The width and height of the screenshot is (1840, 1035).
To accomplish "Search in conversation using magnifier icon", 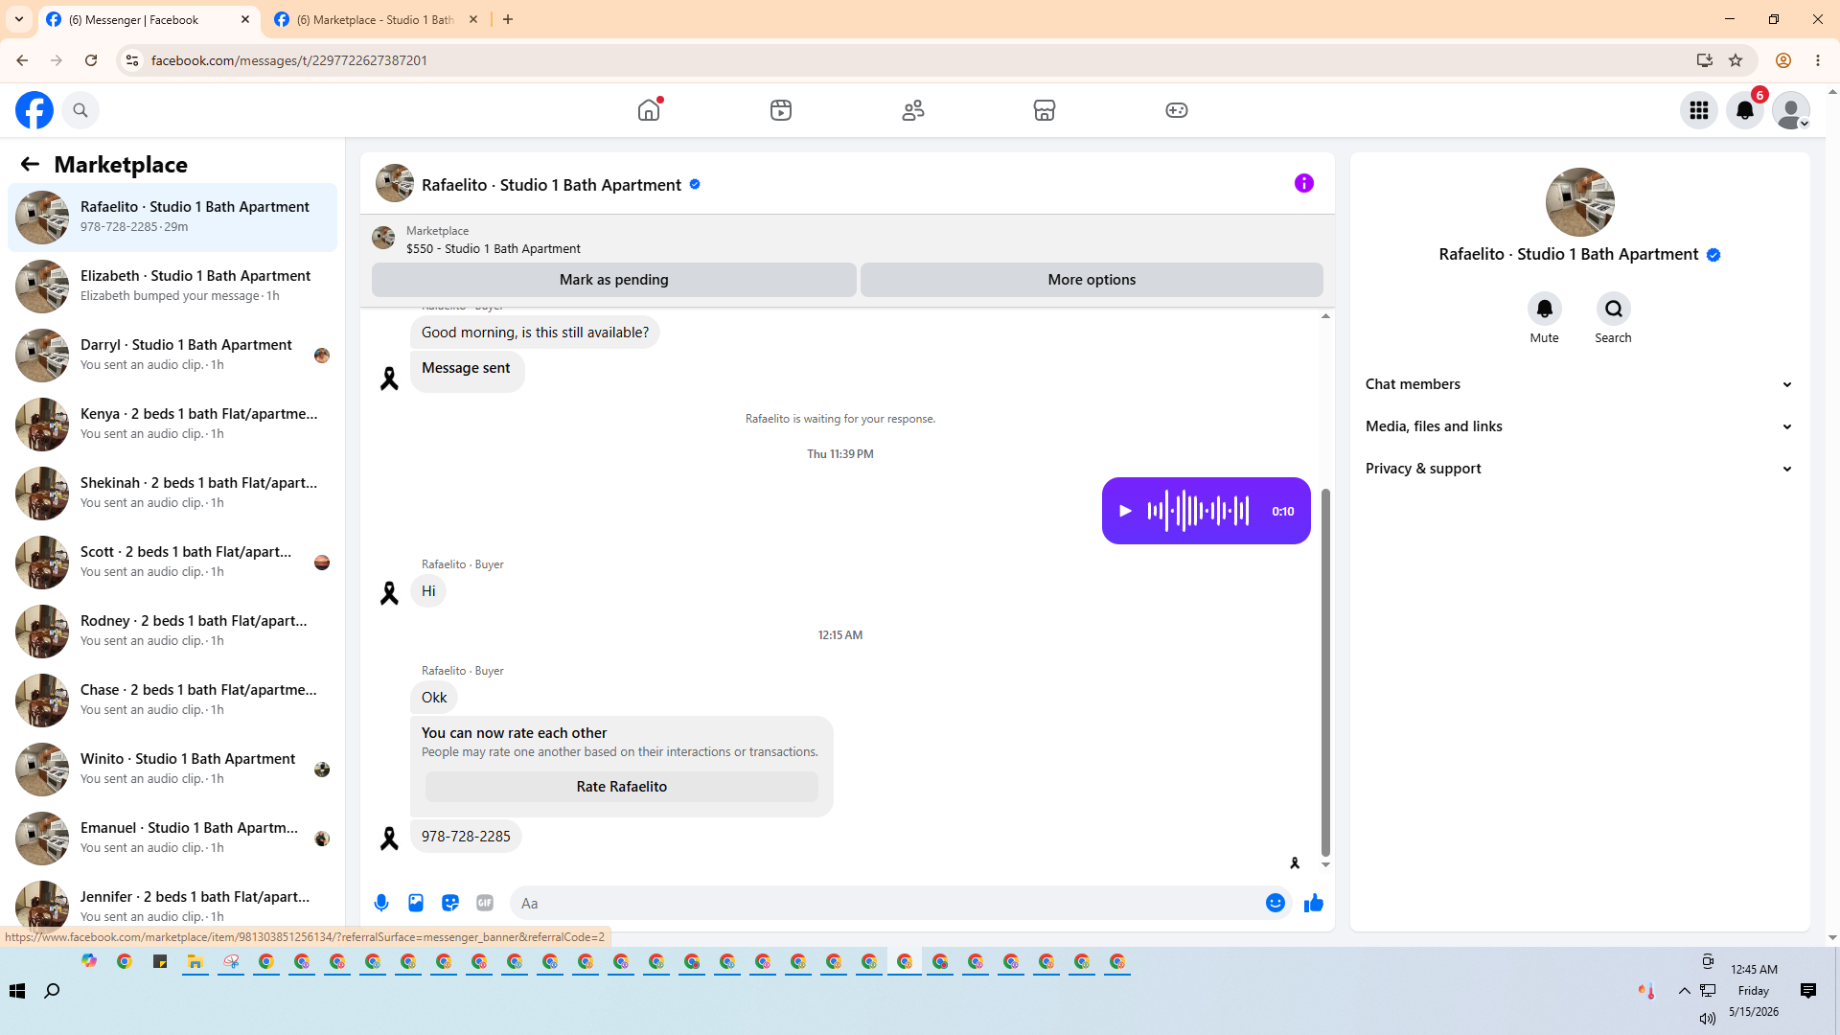I will pos(1614,309).
